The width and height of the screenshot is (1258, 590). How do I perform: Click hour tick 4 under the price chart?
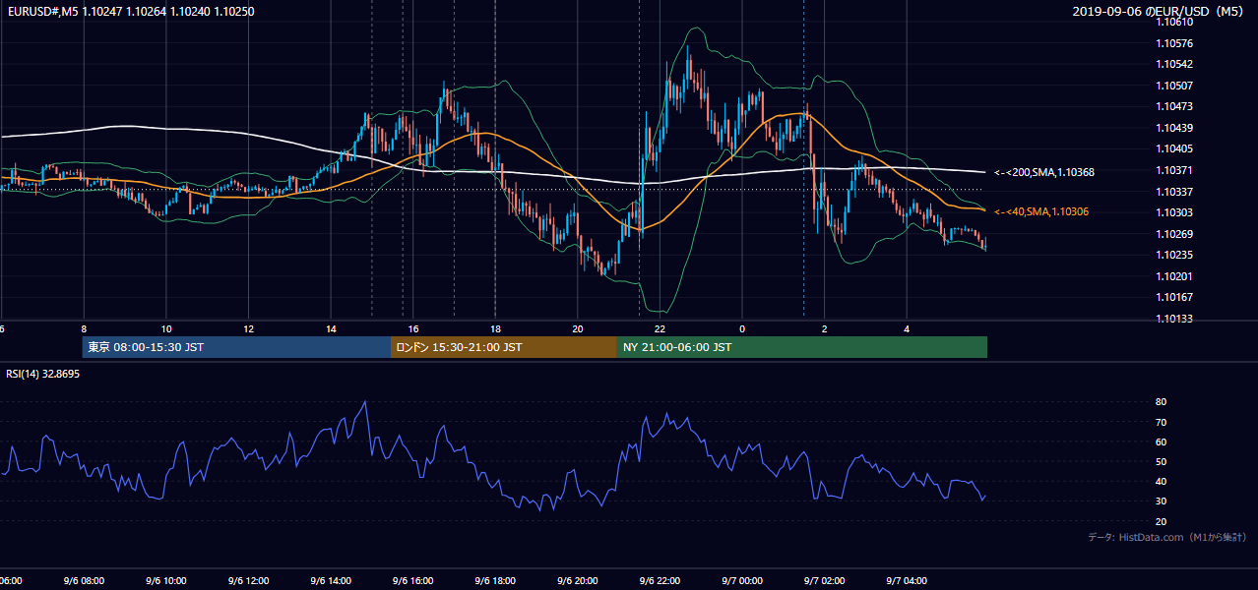(x=908, y=329)
